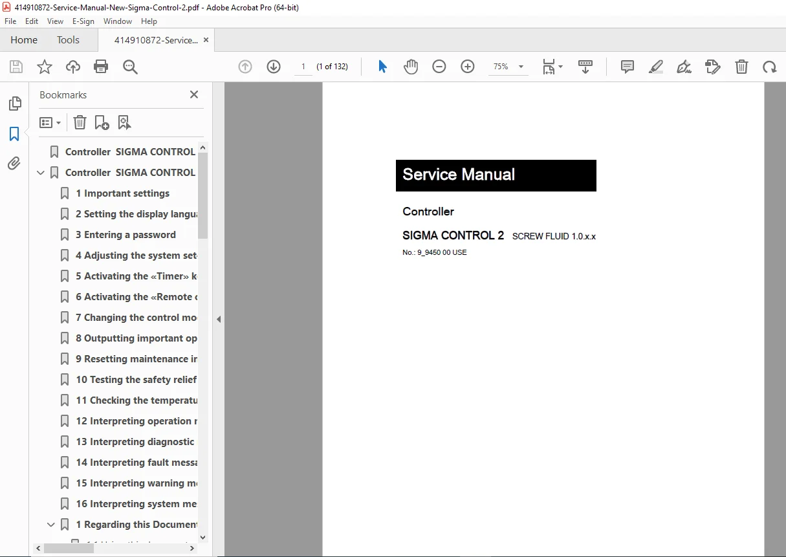This screenshot has width=786, height=557.
Task: Open bookmark 8 Outputting important
Action: coord(136,338)
